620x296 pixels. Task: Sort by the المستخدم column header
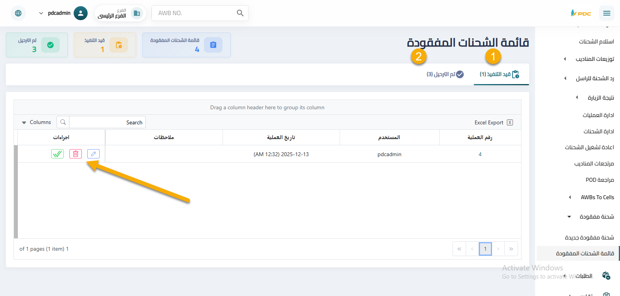coord(389,138)
